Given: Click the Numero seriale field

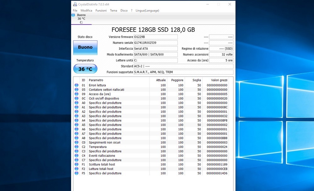Looking at the screenshot, I should tap(155, 43).
